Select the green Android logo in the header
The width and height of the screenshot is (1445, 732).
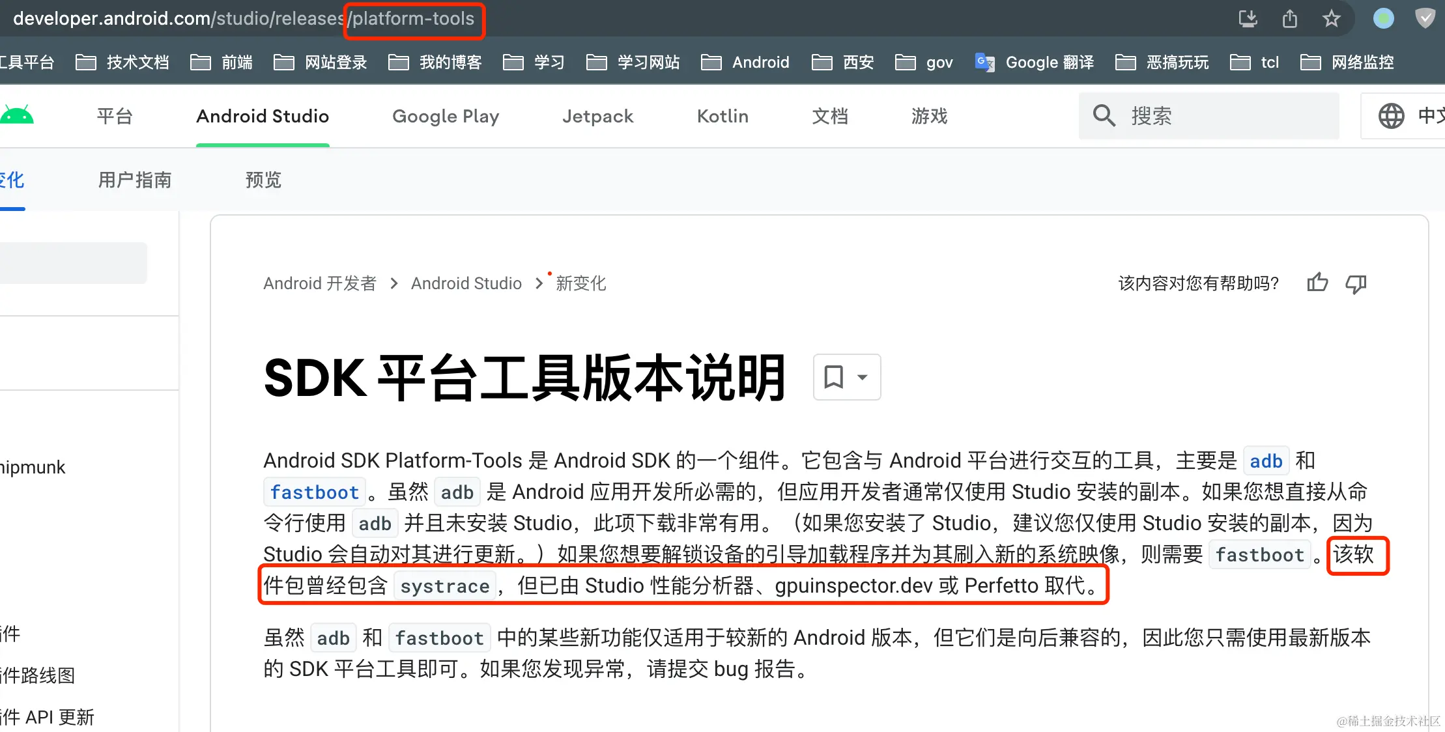(17, 113)
